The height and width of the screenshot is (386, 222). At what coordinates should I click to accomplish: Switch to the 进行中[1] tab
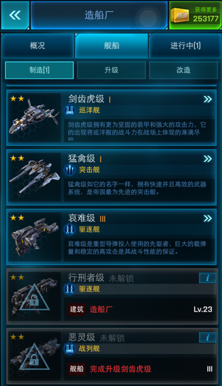pos(185,45)
